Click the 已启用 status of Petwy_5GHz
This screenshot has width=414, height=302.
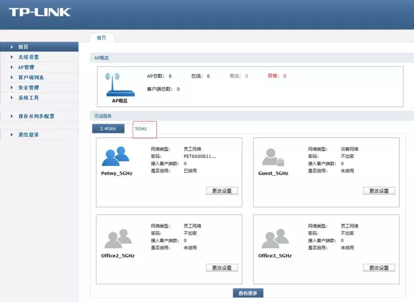tap(190, 170)
